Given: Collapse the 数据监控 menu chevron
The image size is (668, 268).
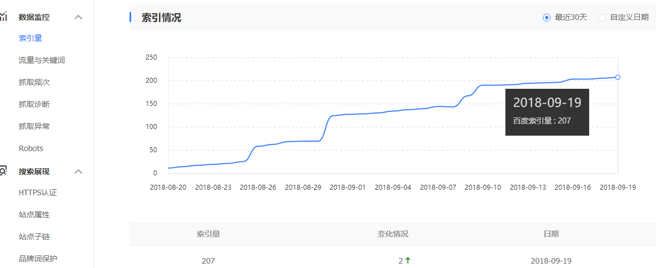Looking at the screenshot, I should (78, 17).
